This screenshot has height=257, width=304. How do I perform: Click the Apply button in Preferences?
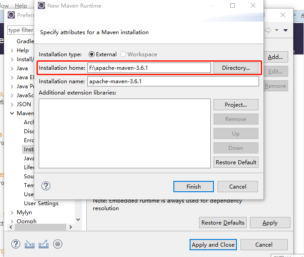pyautogui.click(x=270, y=223)
